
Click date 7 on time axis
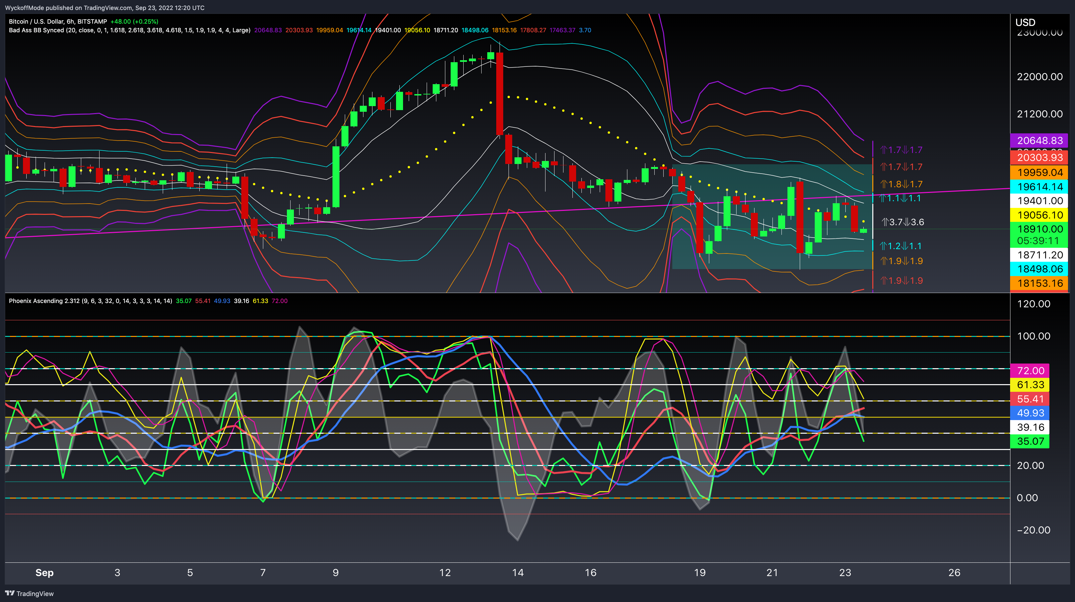pos(263,573)
